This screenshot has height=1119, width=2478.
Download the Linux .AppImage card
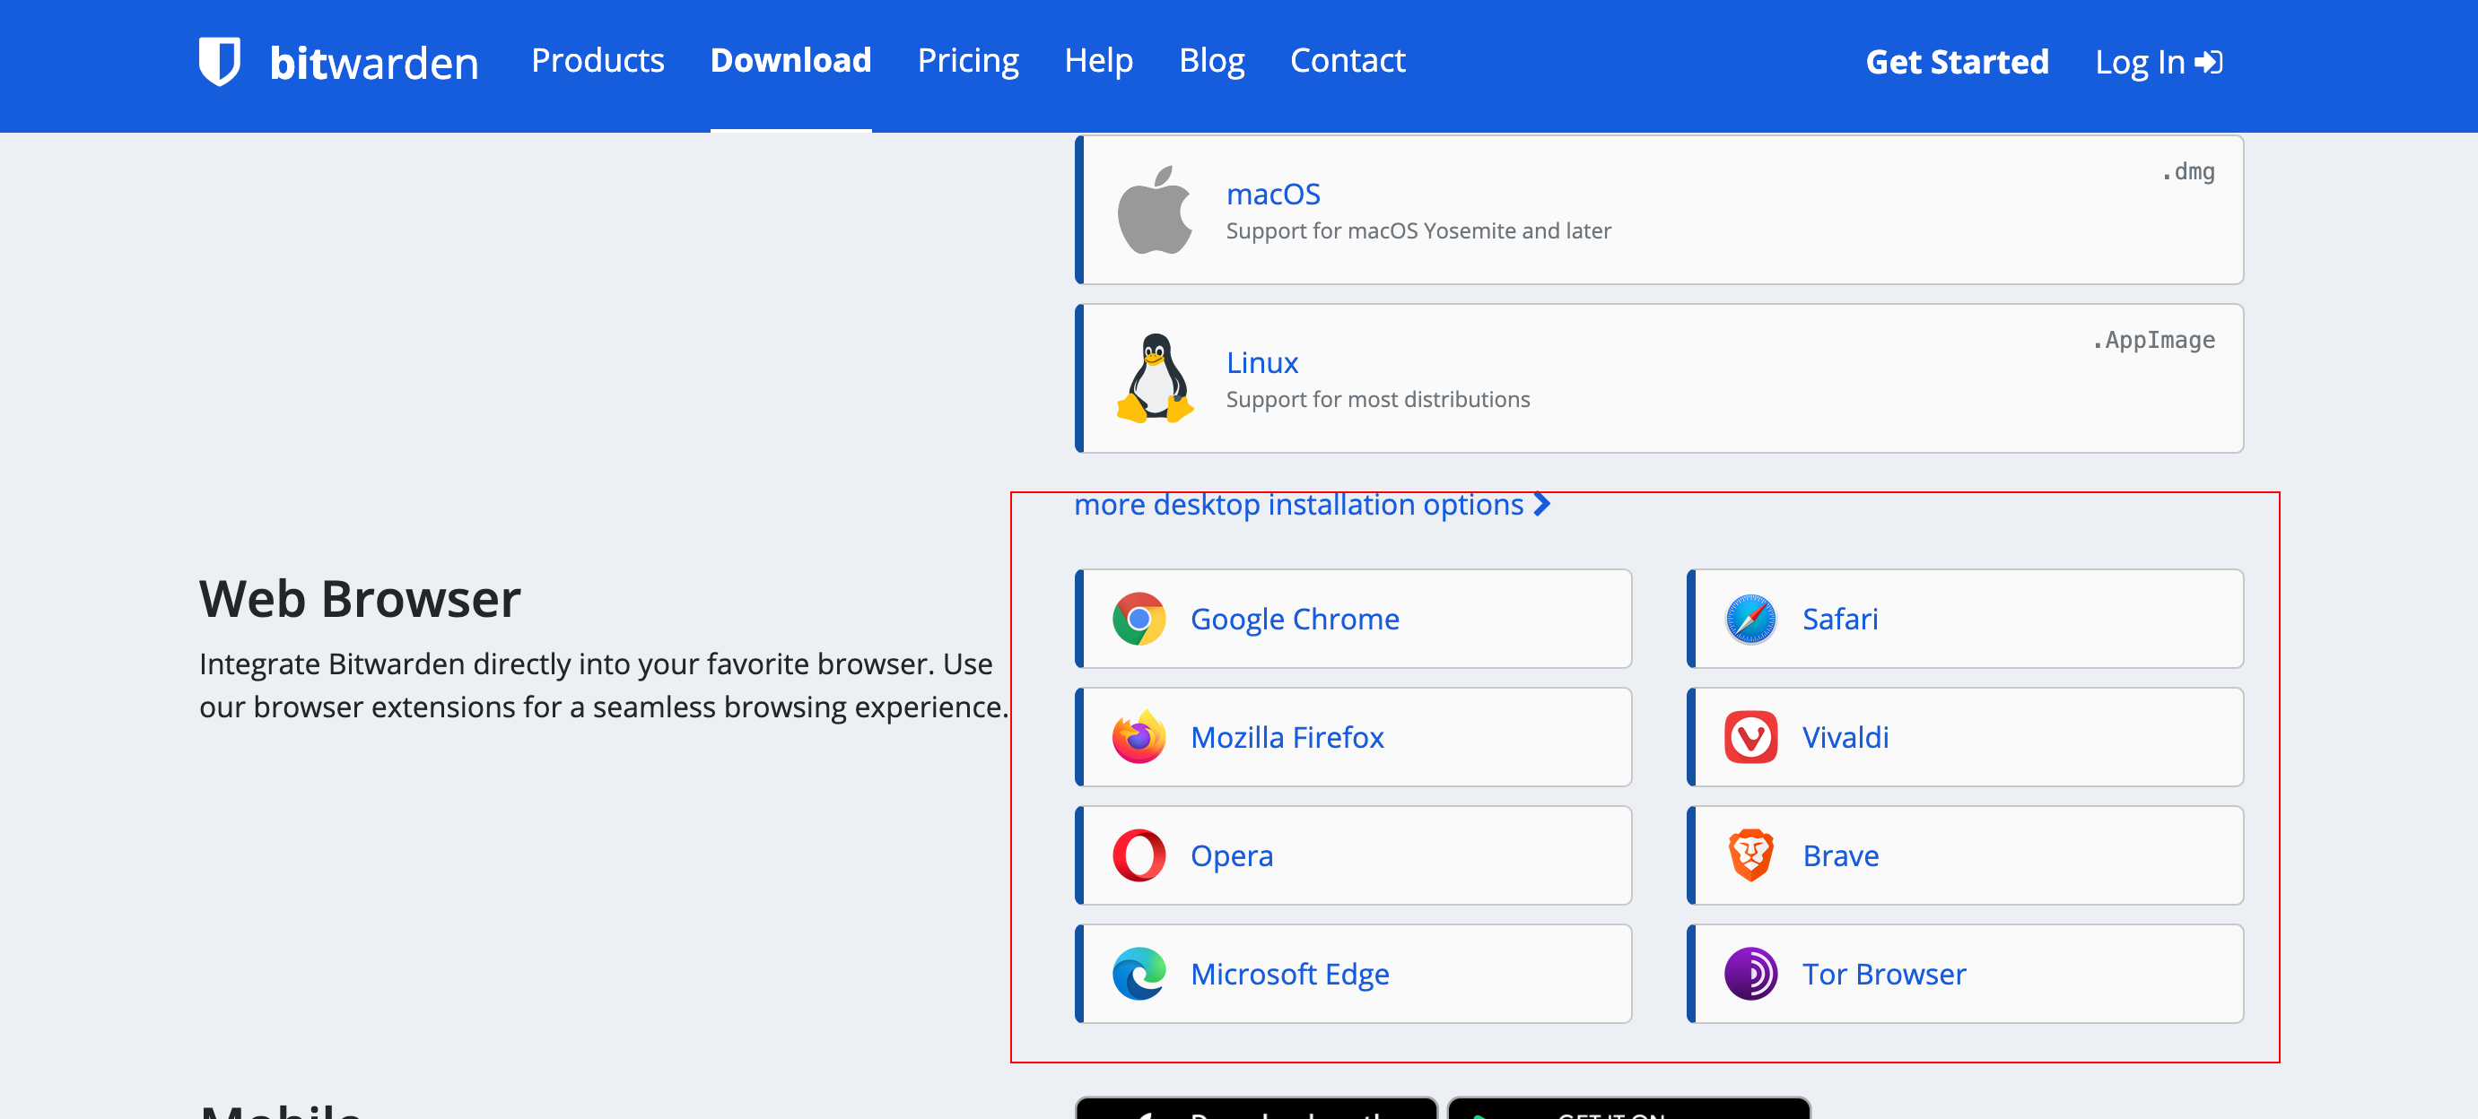point(1658,378)
